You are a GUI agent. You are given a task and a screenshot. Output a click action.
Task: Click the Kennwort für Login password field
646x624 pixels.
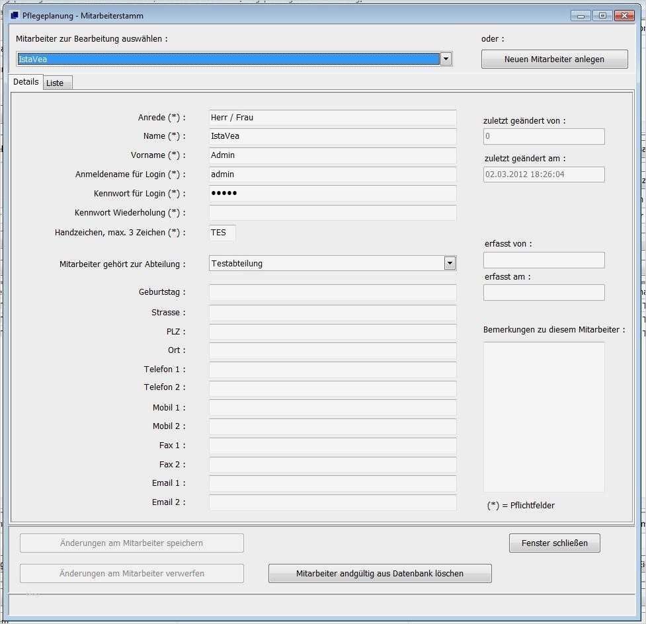pyautogui.click(x=333, y=193)
